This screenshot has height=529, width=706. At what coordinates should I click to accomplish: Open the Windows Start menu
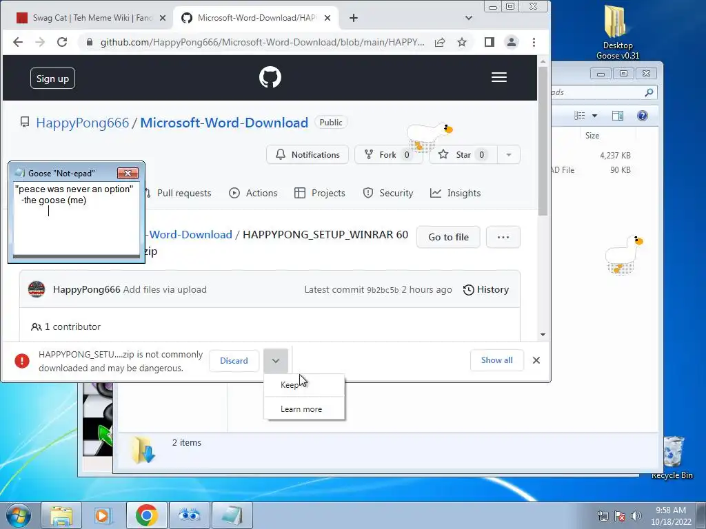pyautogui.click(x=19, y=515)
